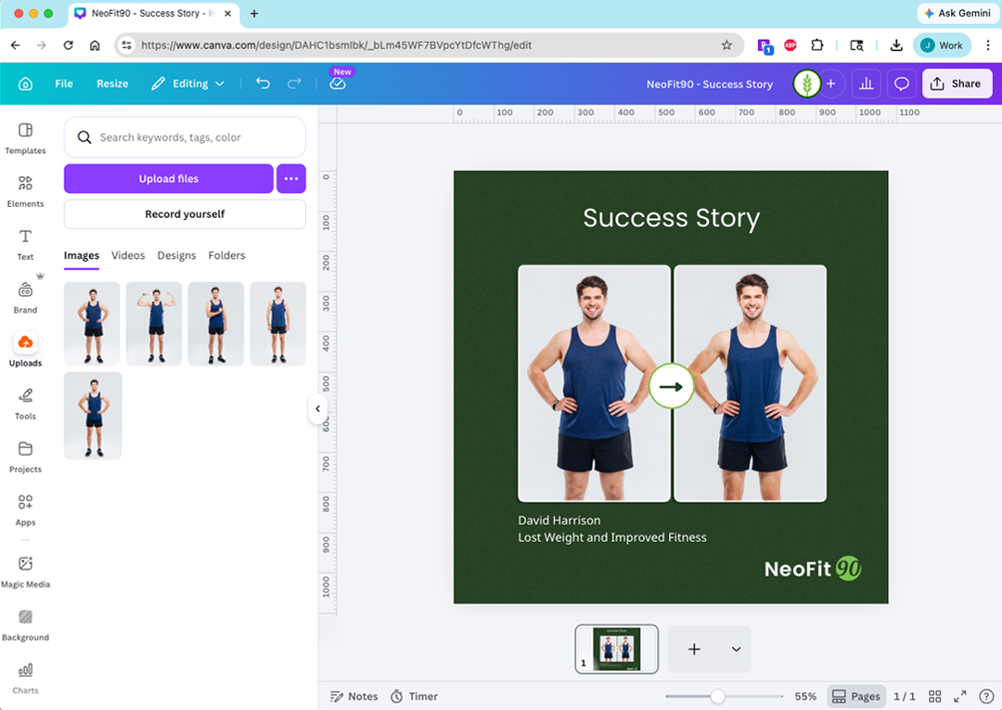Click the undo arrow icon

[x=263, y=84]
